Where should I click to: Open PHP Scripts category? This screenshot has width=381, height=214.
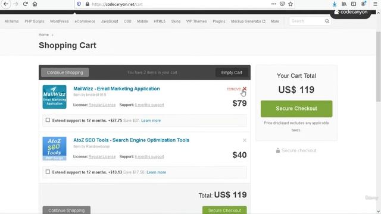tap(35, 21)
